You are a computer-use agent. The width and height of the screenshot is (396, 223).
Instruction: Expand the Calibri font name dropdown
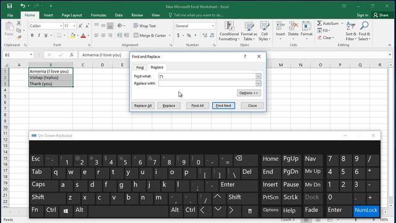tap(61, 26)
